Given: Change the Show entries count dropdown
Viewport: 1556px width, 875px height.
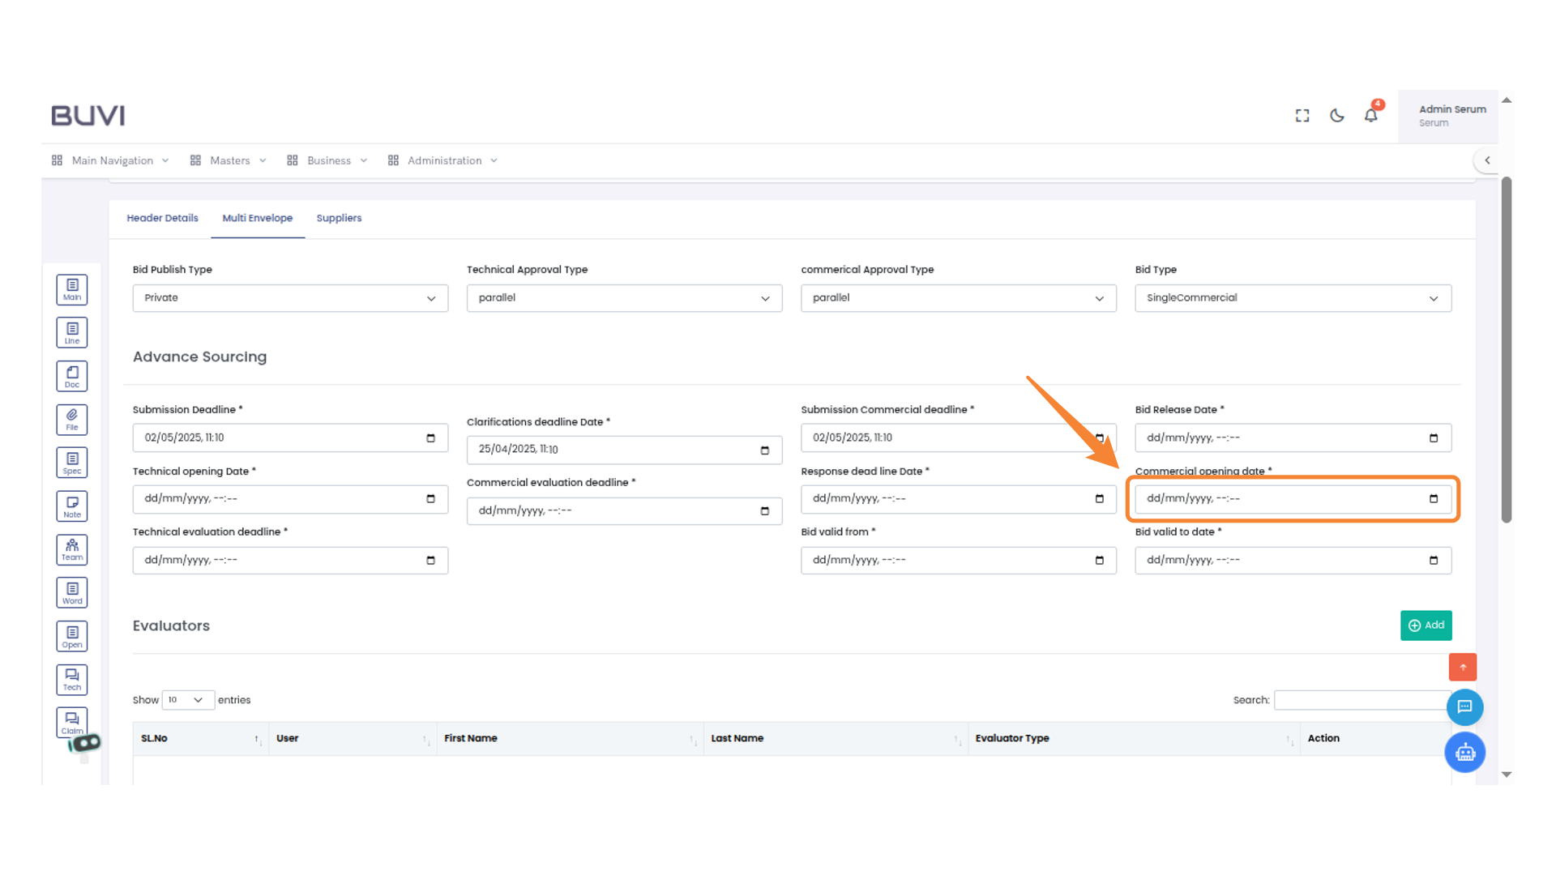Looking at the screenshot, I should coord(187,700).
